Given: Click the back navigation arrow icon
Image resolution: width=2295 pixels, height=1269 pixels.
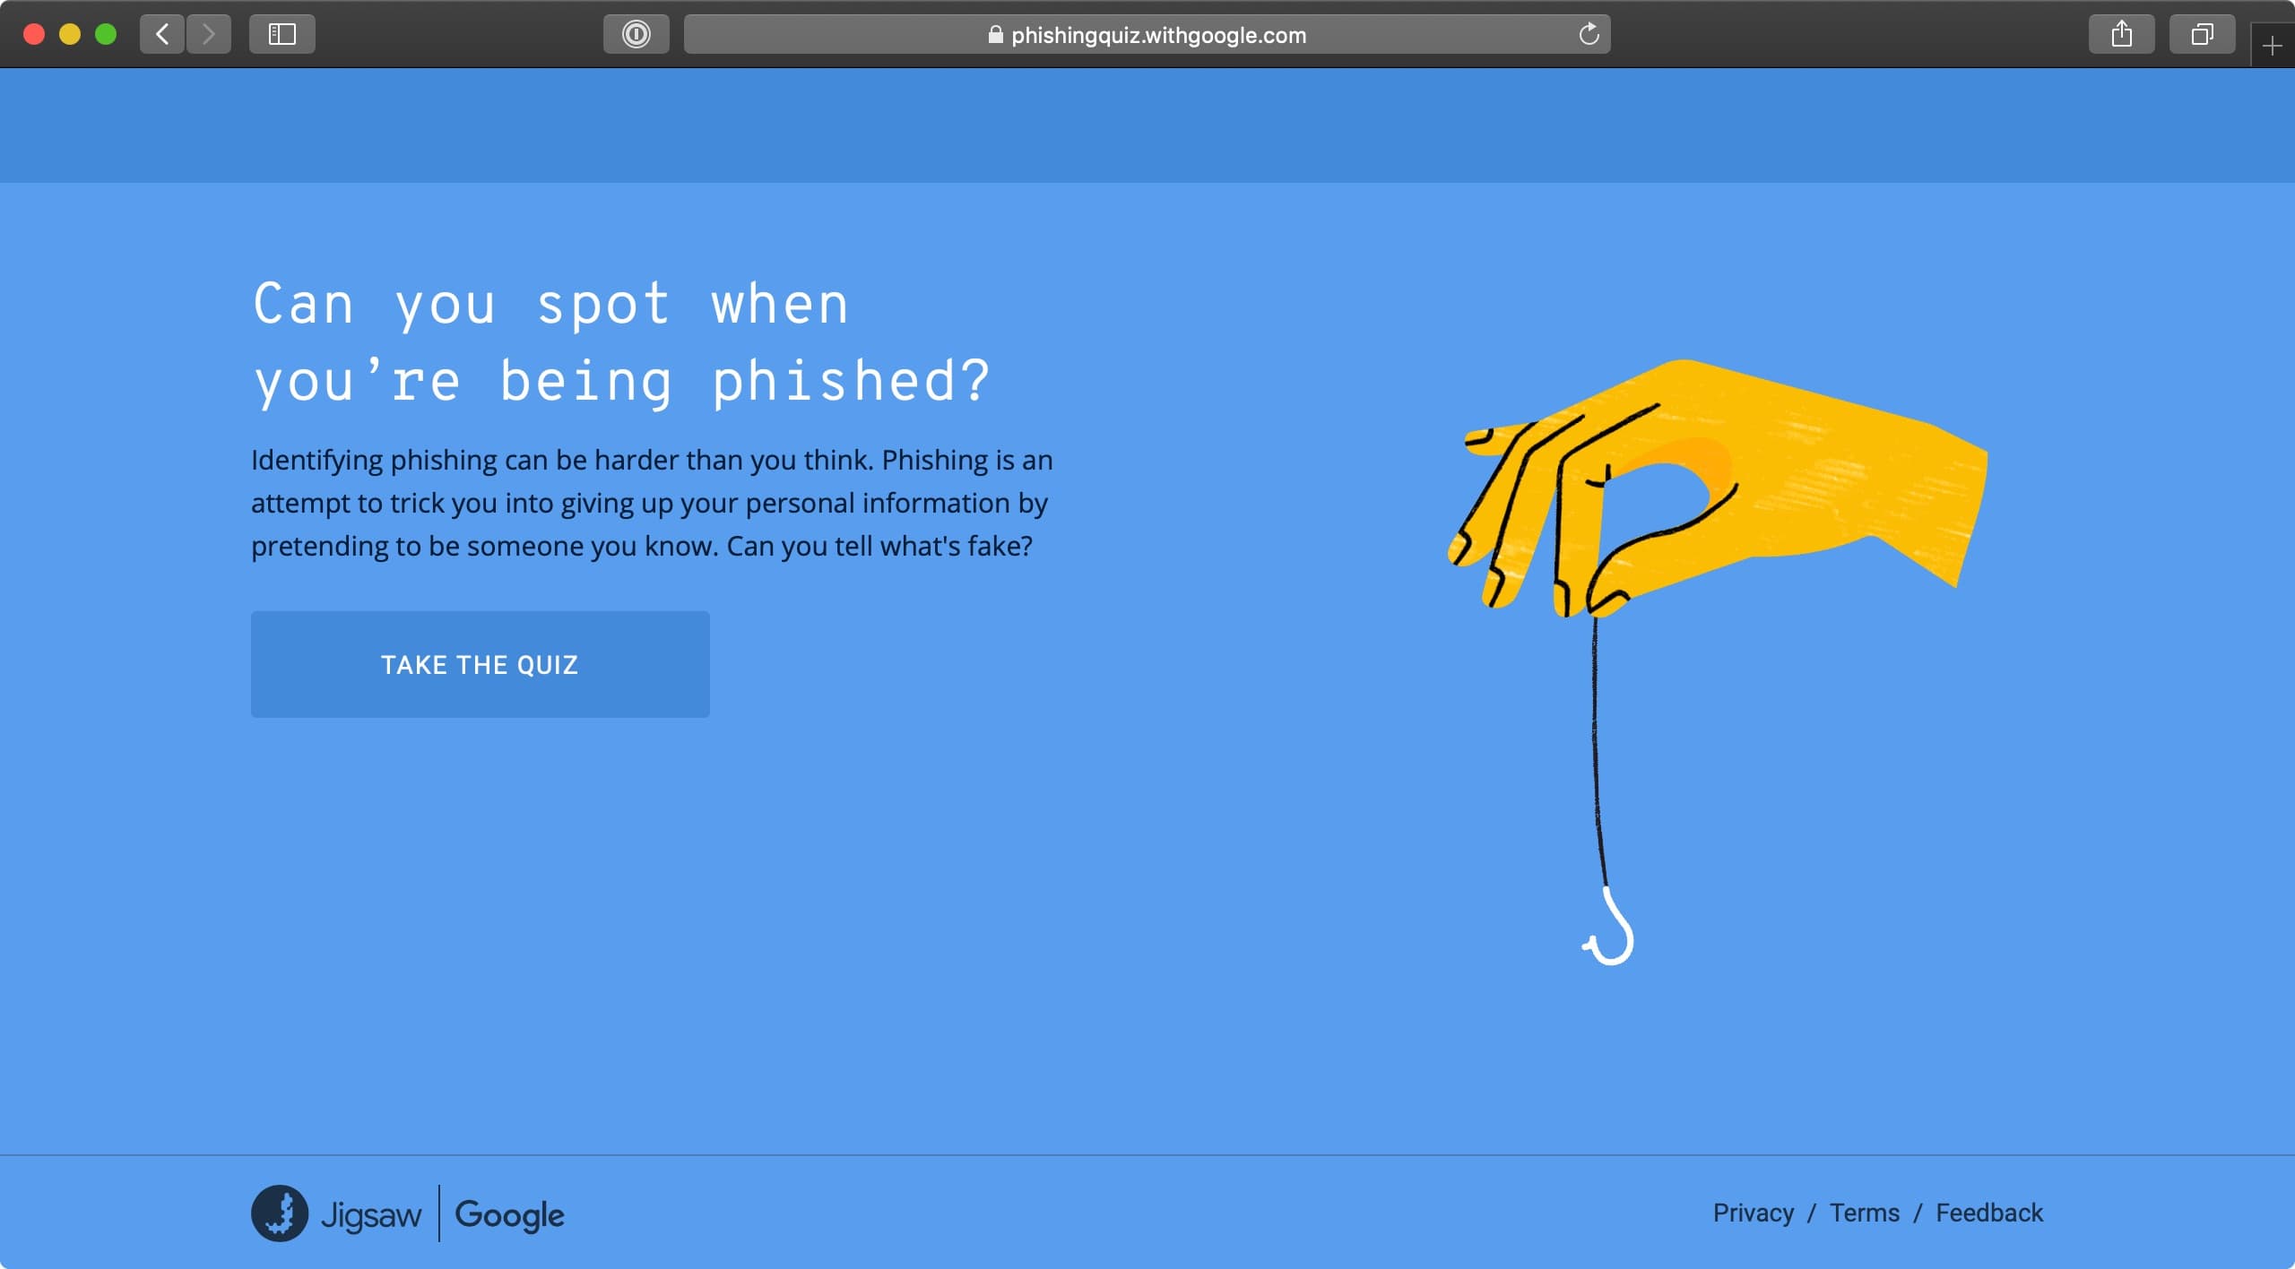Looking at the screenshot, I should click(164, 34).
